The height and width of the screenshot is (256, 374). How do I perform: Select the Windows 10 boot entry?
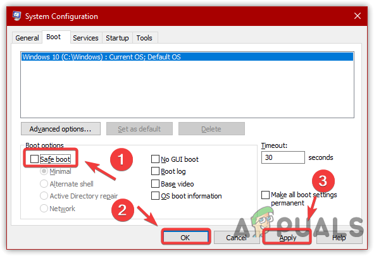[x=187, y=57]
